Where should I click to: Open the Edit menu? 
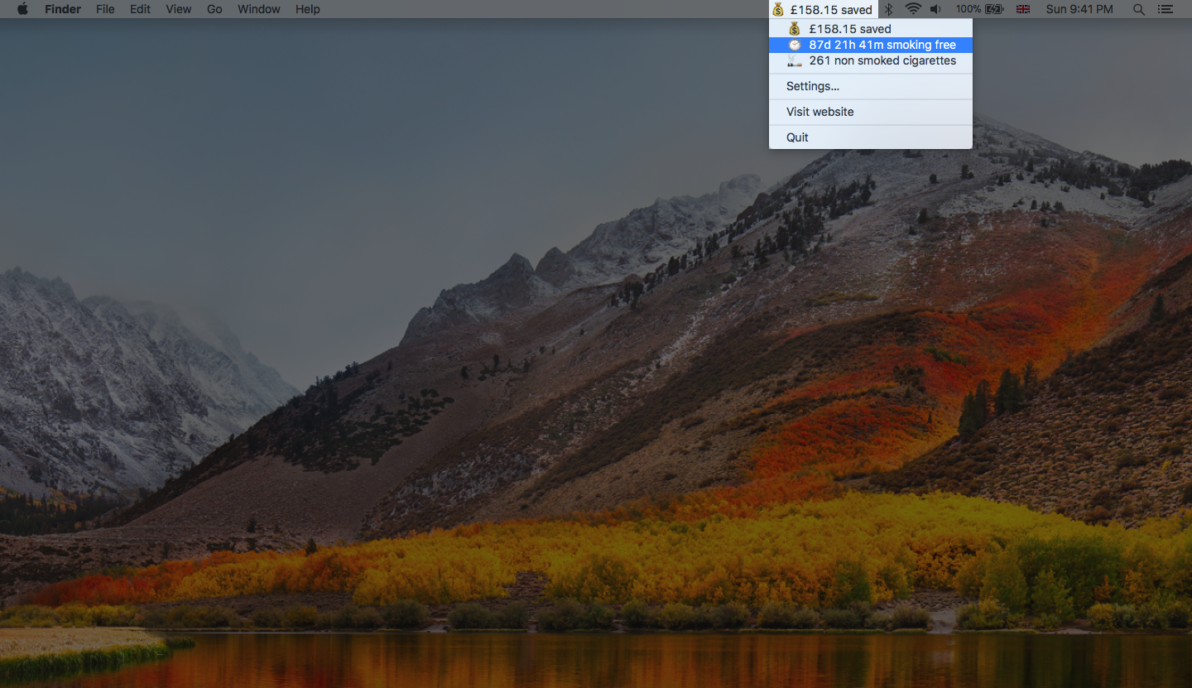(x=141, y=9)
